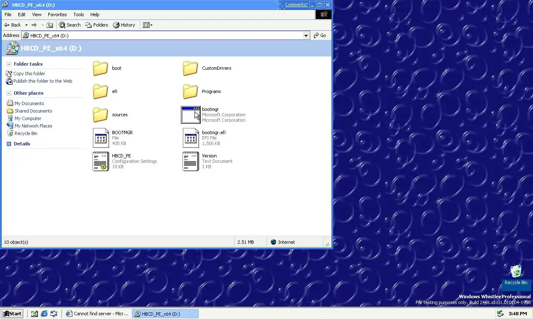
Task: Open the History pane button
Action: [x=124, y=25]
